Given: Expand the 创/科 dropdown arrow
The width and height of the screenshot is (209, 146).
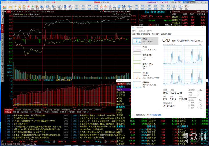Looking at the screenshot, I should (126, 6).
